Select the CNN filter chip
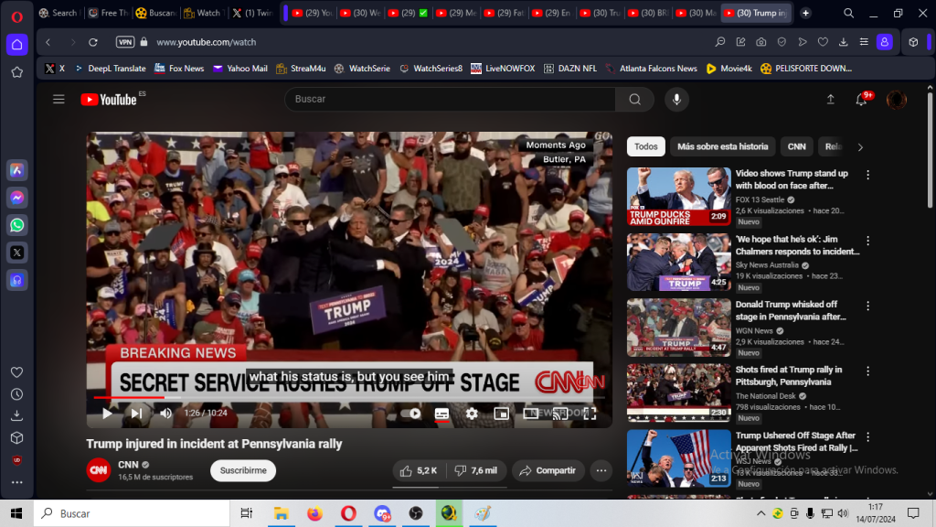Image resolution: width=936 pixels, height=527 pixels. 796,146
